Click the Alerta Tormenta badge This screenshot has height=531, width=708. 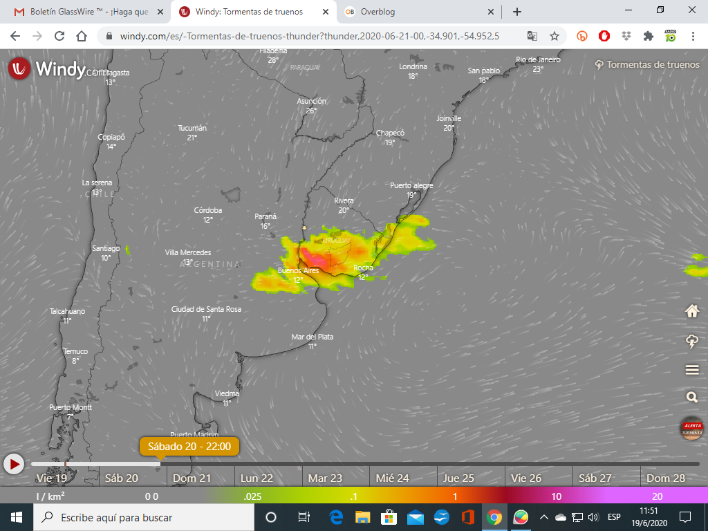tap(691, 428)
